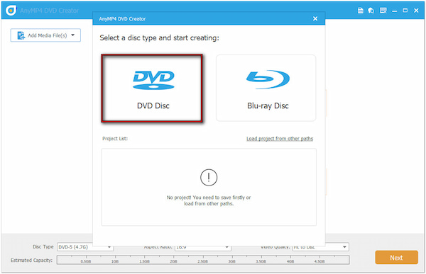Screen dimensions: 426x274
Task: Expand the Add Media File(s) dropdown arrow
Action: (x=73, y=35)
